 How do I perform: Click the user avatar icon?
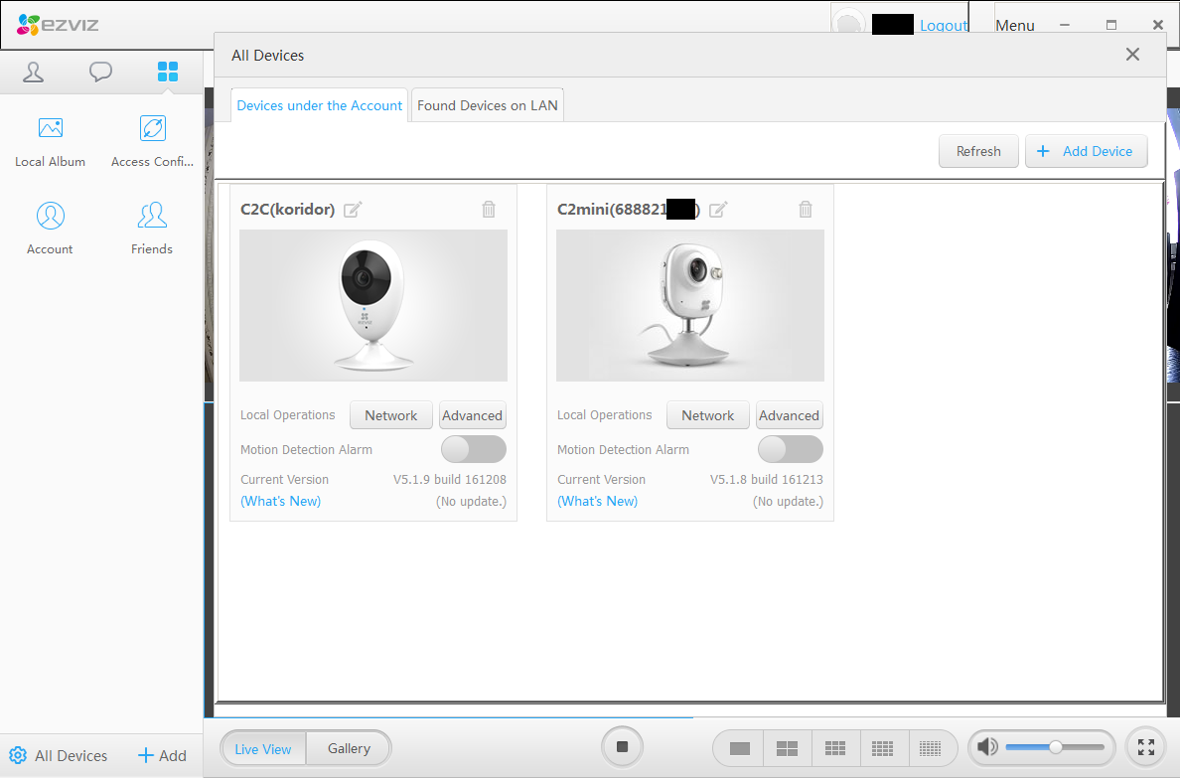[x=849, y=23]
